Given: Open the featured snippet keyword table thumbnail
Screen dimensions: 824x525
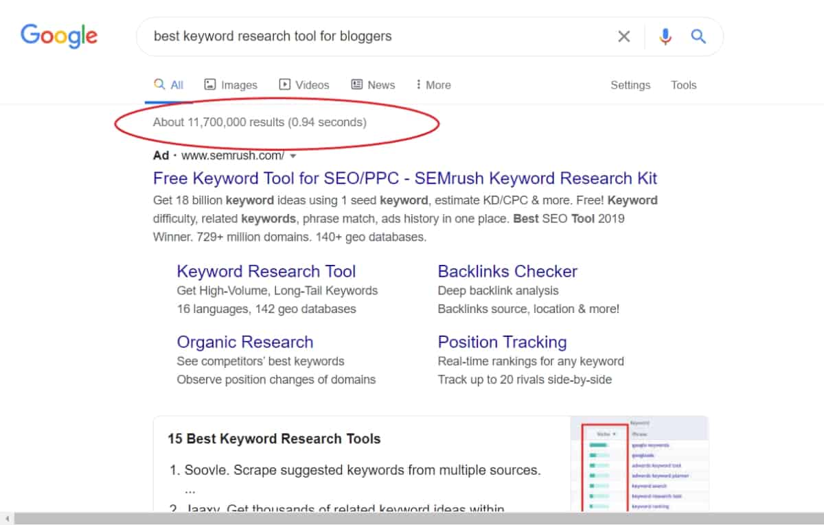Looking at the screenshot, I should coord(639,463).
